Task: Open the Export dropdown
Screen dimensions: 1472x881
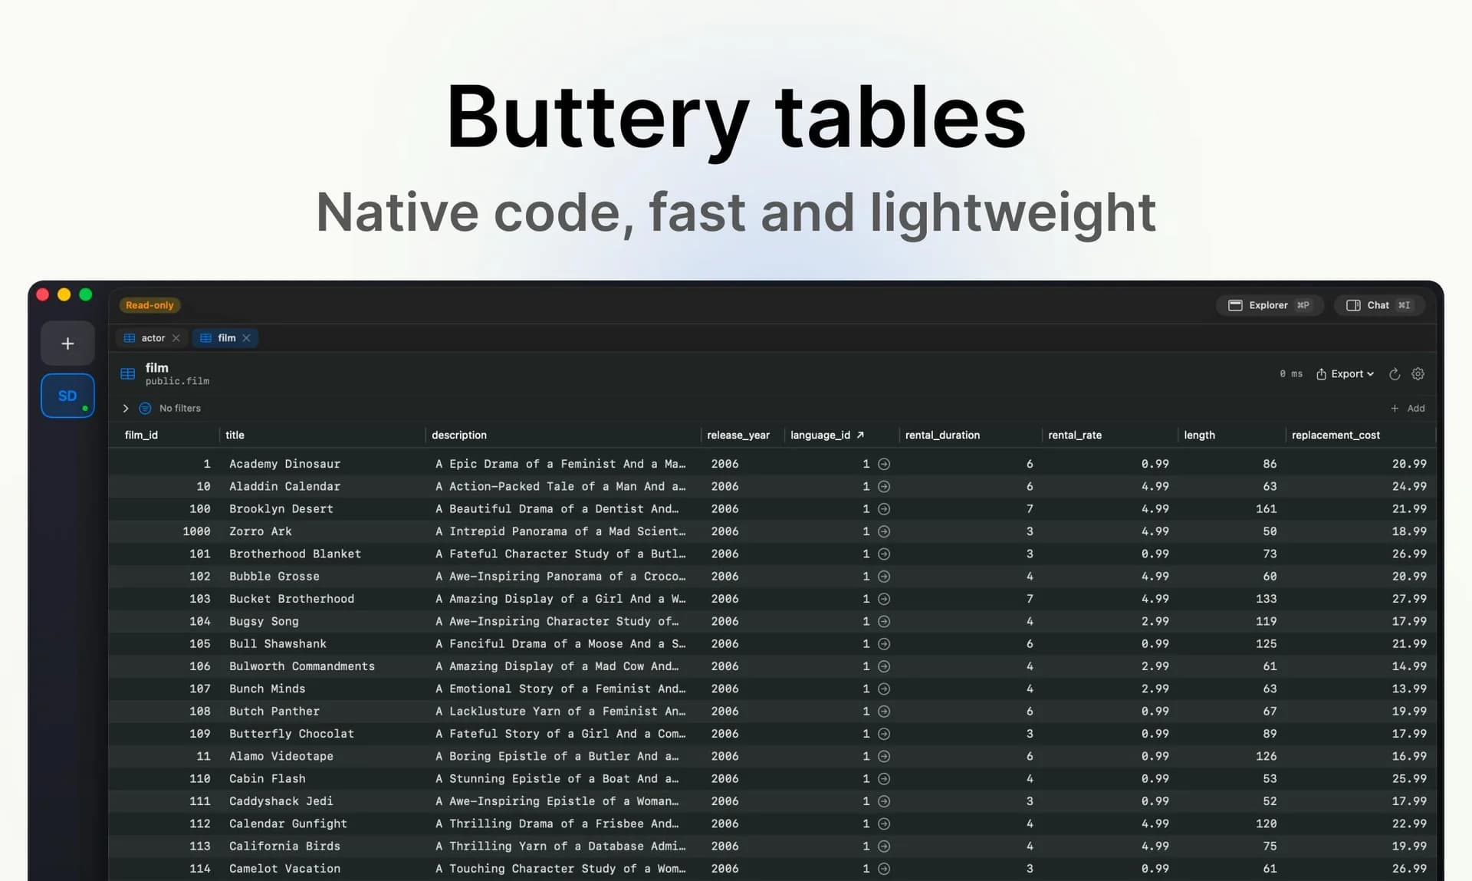Action: click(1345, 374)
